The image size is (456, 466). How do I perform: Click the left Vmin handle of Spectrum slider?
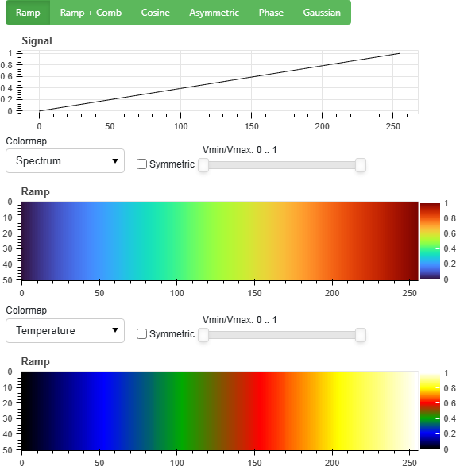[203, 165]
